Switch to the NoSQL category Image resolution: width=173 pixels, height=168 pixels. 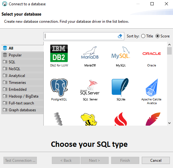22,69
